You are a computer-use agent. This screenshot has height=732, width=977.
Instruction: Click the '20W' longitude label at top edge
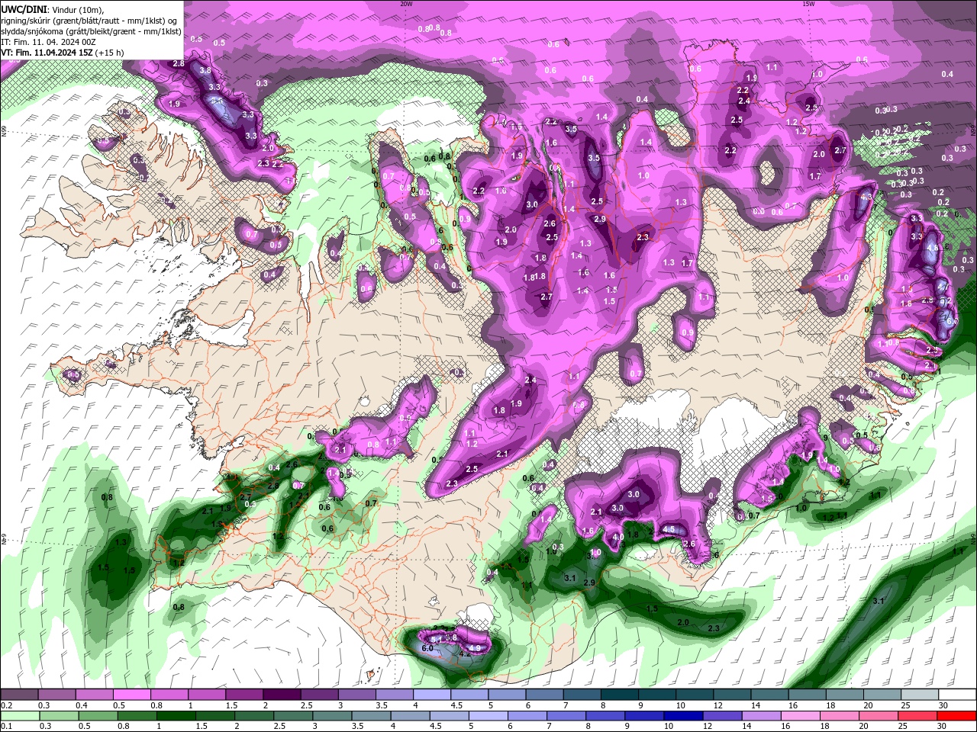(x=407, y=4)
